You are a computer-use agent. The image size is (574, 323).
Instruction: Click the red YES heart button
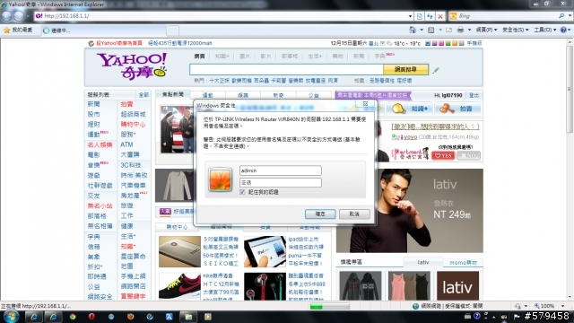[x=443, y=155]
